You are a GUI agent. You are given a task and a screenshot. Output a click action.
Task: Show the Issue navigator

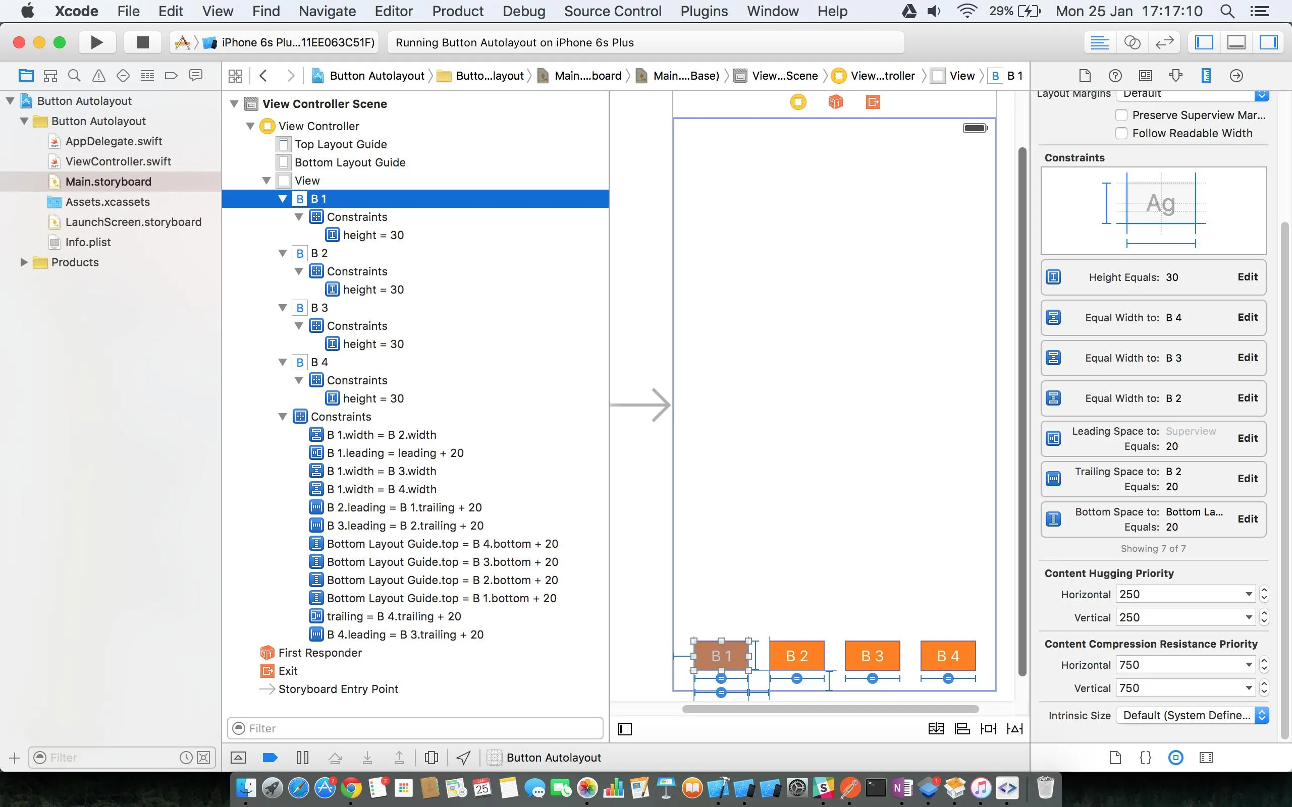(x=99, y=76)
